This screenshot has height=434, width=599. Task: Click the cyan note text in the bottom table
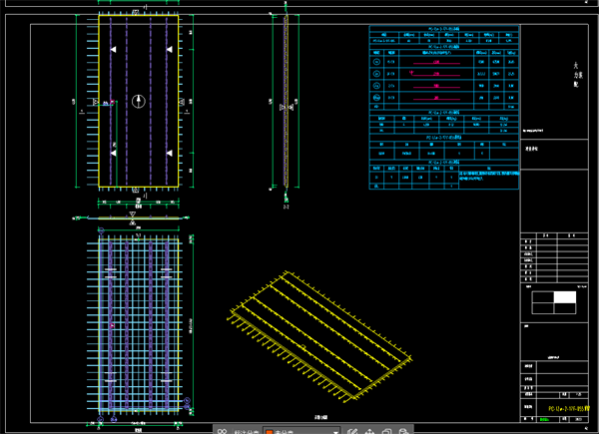coord(489,176)
